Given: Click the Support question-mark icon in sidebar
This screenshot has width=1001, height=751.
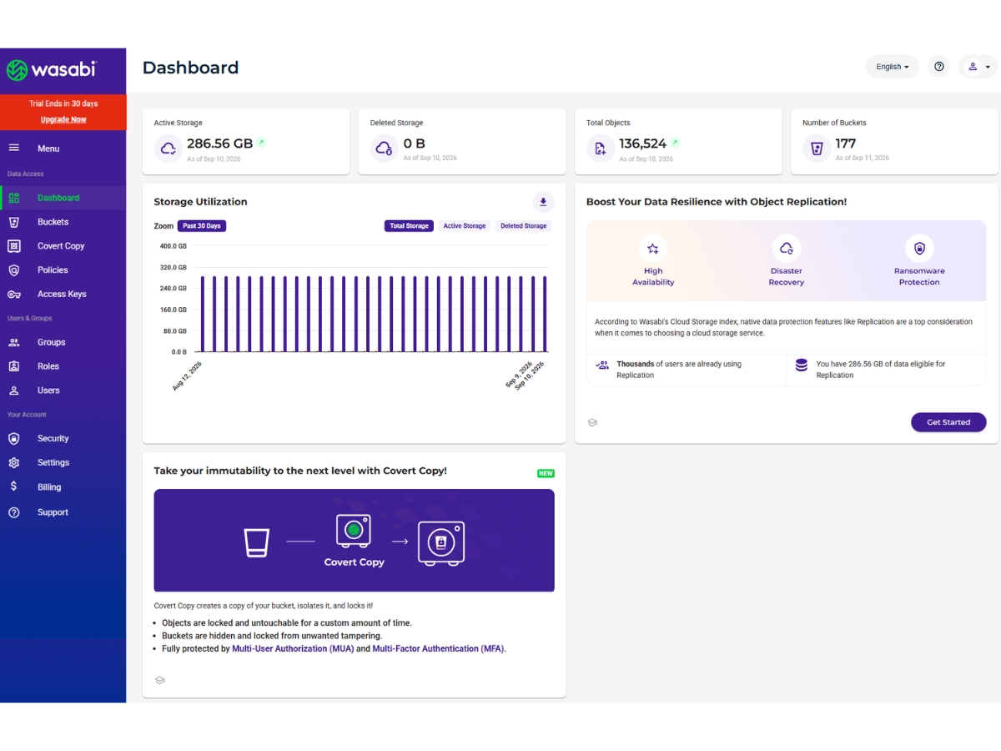Looking at the screenshot, I should tap(13, 512).
